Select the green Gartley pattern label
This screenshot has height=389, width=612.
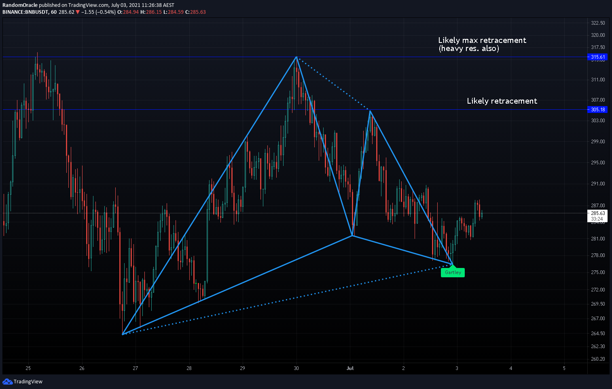[x=453, y=272]
